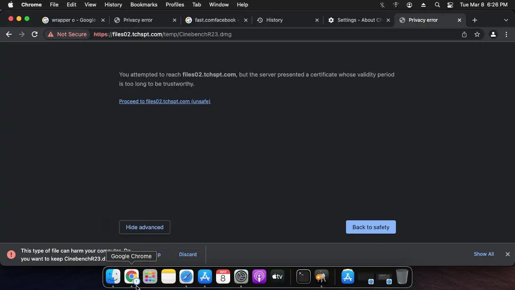Click the red download warning icon
This screenshot has width=515, height=290.
coord(11,254)
